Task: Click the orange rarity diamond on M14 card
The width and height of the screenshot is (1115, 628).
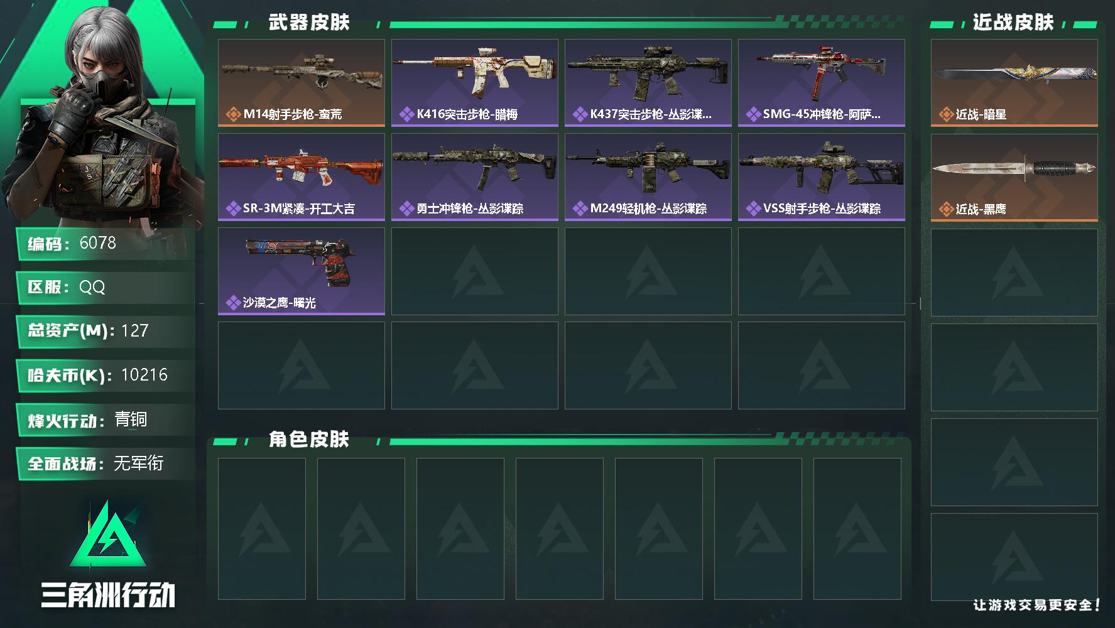Action: pyautogui.click(x=233, y=114)
